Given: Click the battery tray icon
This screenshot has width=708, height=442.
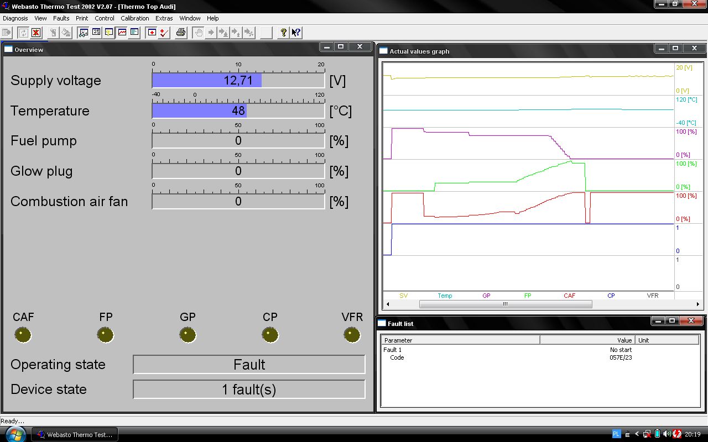Looking at the screenshot, I should point(657,434).
